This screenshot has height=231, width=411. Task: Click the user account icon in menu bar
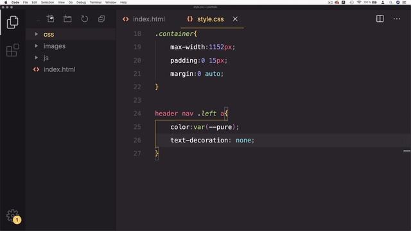click(383, 3)
